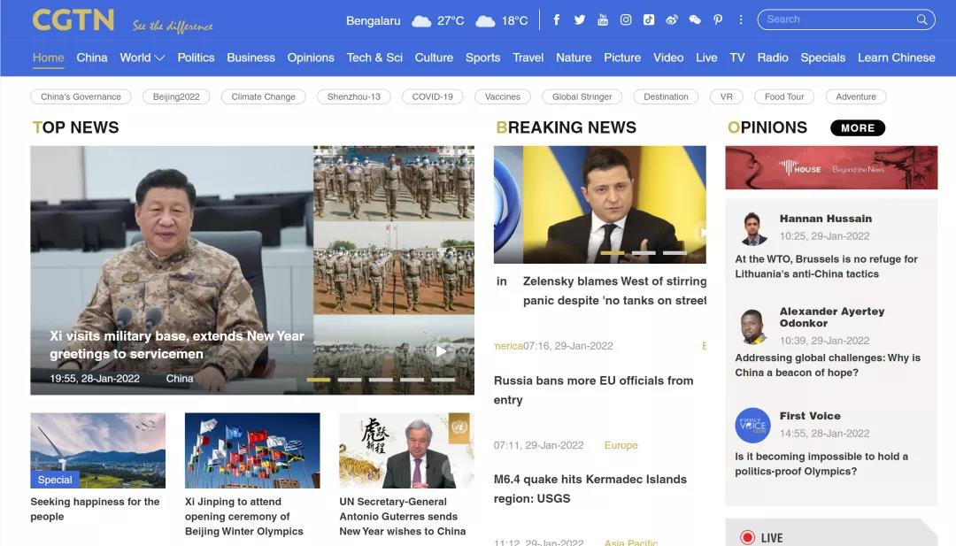
Task: Open the Business menu item
Action: pyautogui.click(x=251, y=58)
